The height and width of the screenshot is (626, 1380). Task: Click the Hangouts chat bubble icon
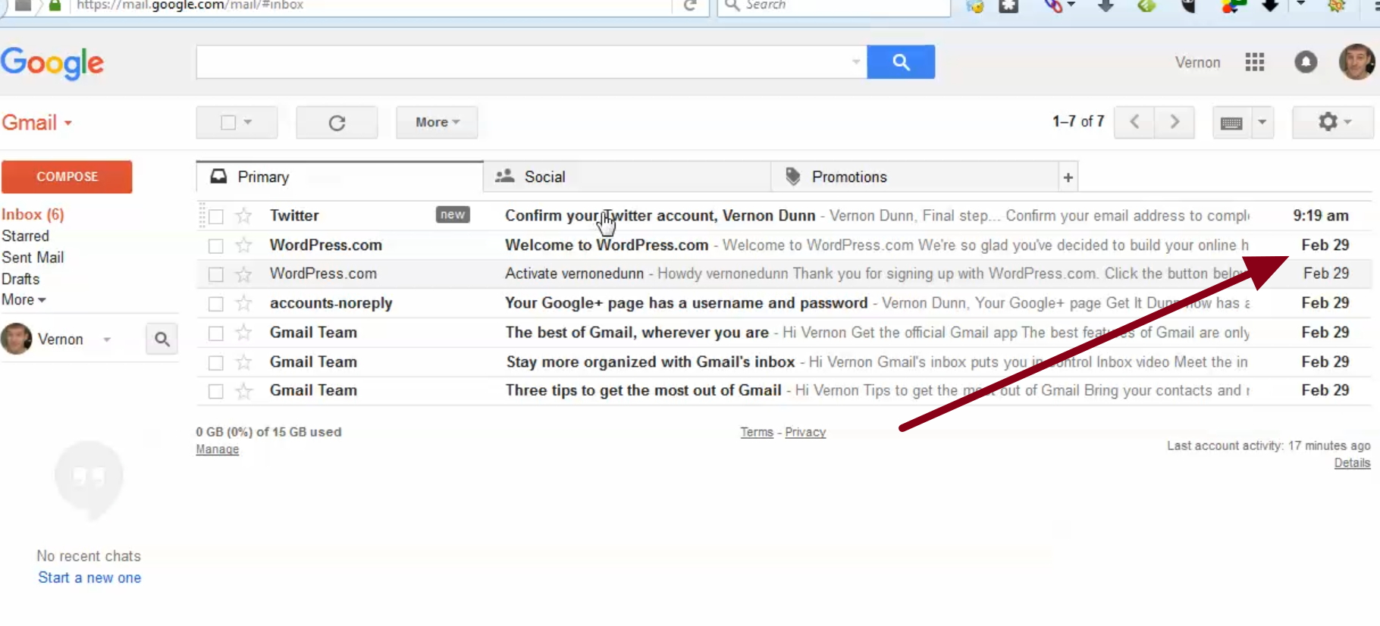pyautogui.click(x=89, y=480)
